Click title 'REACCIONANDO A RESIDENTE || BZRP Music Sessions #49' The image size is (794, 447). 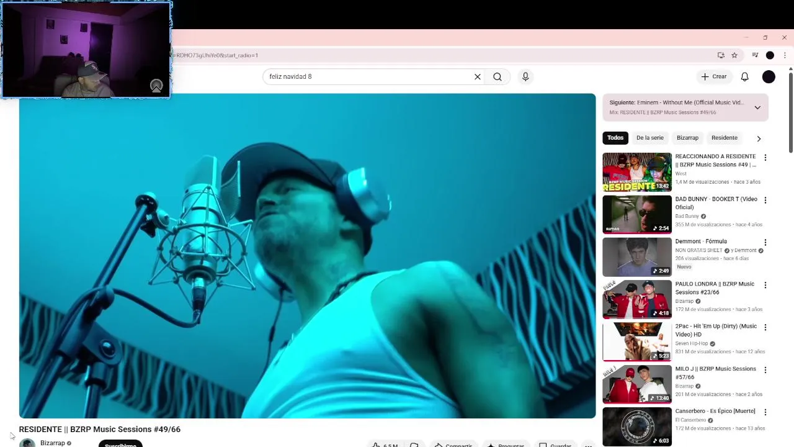[x=716, y=160]
